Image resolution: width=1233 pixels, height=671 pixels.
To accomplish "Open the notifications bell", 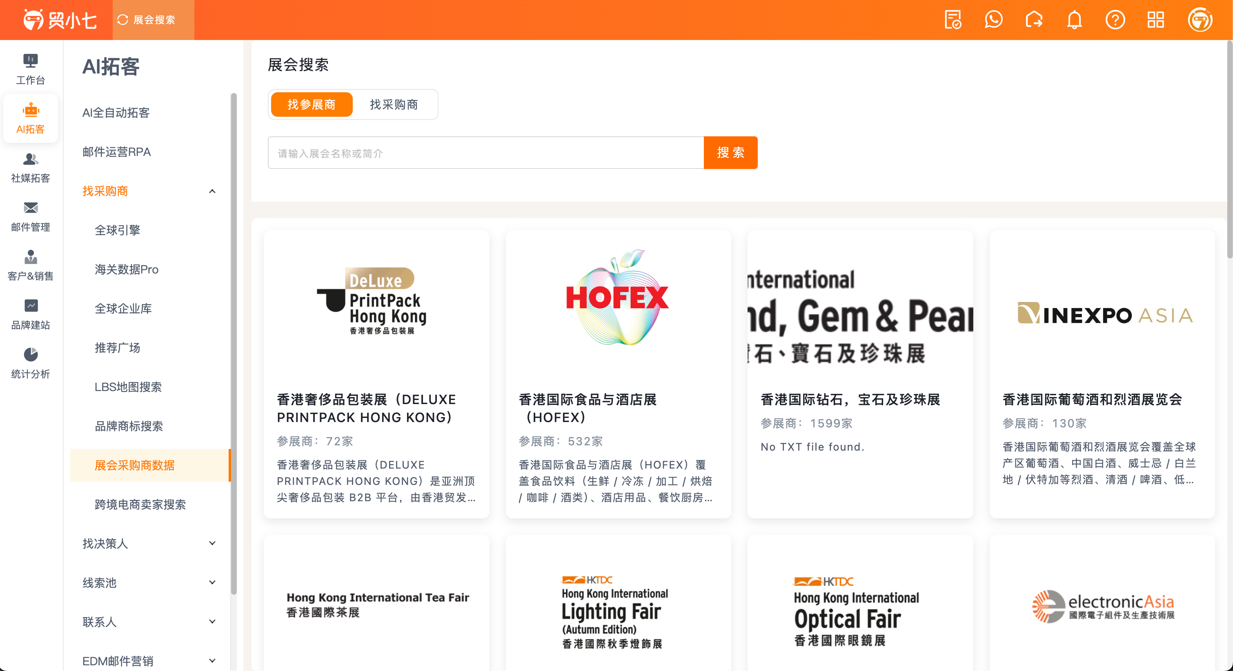I will [1075, 20].
